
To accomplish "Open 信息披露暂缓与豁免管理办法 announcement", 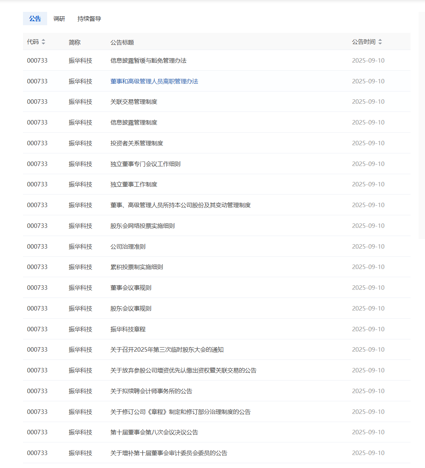I will pos(148,60).
